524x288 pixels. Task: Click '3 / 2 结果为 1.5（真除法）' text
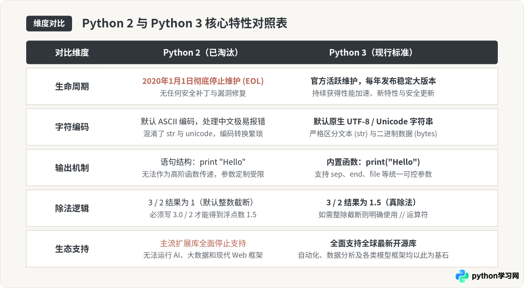[x=373, y=202]
